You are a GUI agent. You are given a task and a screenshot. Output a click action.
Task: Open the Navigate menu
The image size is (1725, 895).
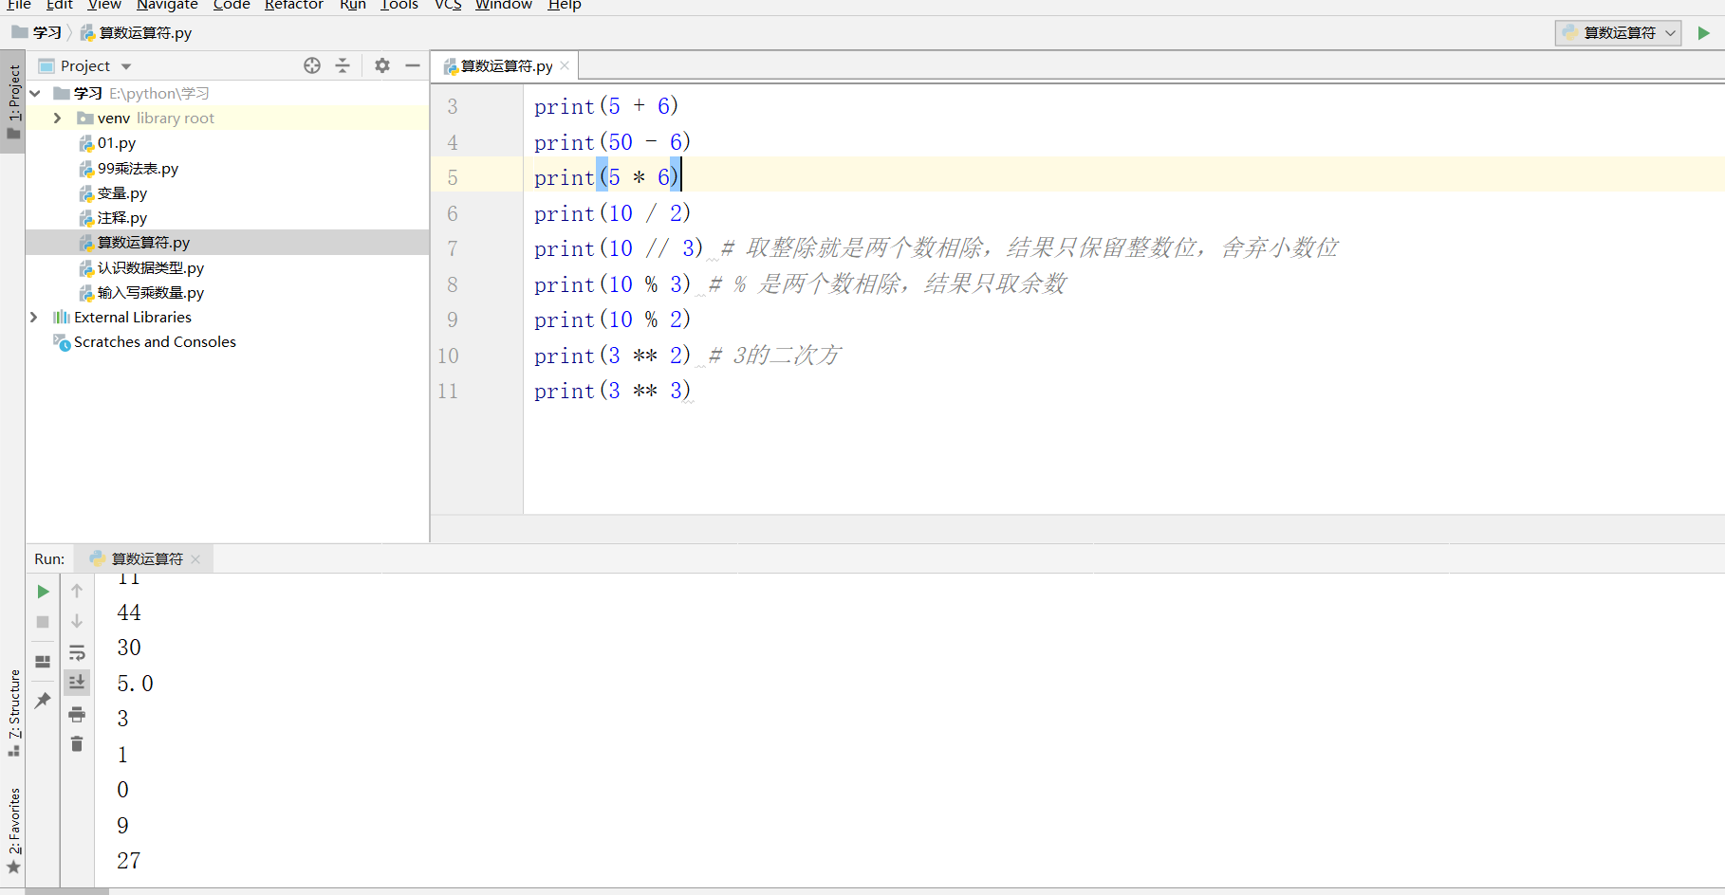tap(167, 5)
